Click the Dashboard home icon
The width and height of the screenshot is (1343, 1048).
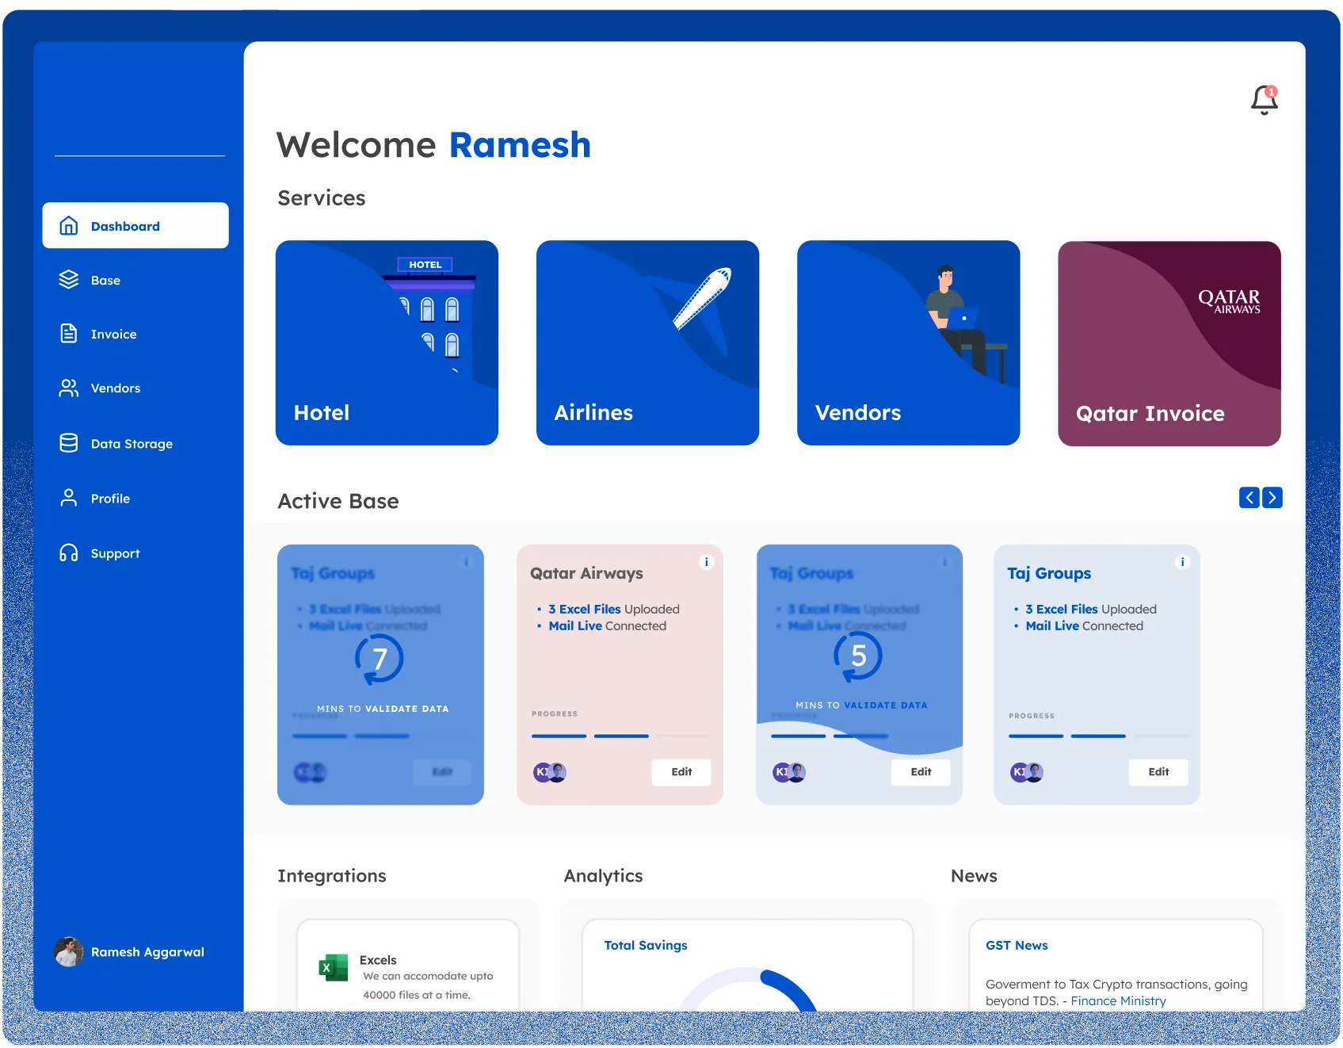[x=69, y=226]
